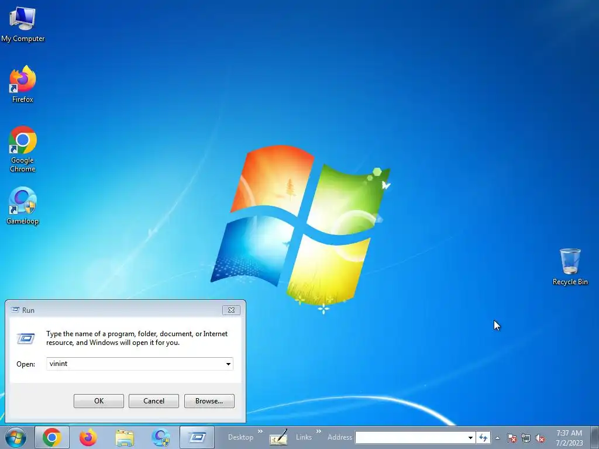Image resolution: width=599 pixels, height=449 pixels.
Task: Open the Run dialog Open dropdown arrow
Action: point(228,364)
